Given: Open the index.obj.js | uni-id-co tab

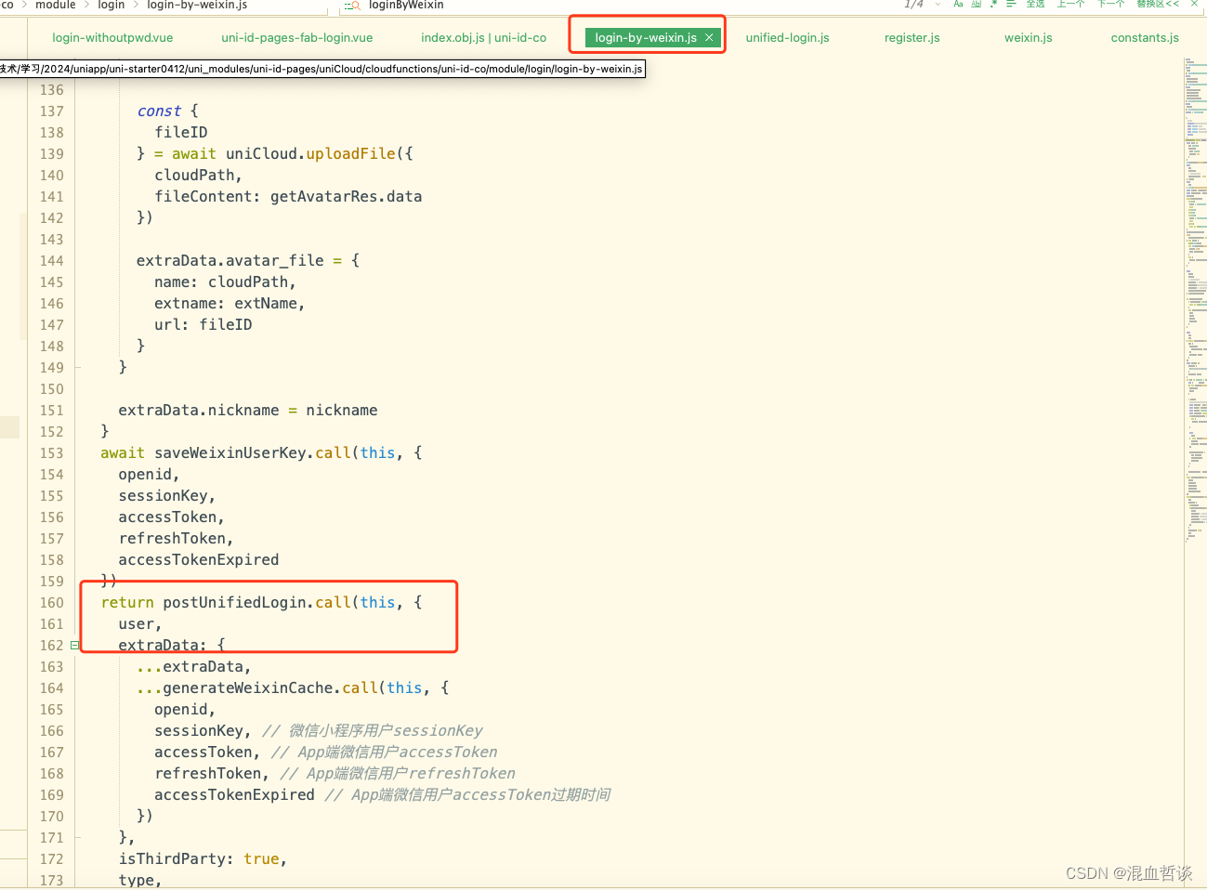Looking at the screenshot, I should pyautogui.click(x=483, y=37).
